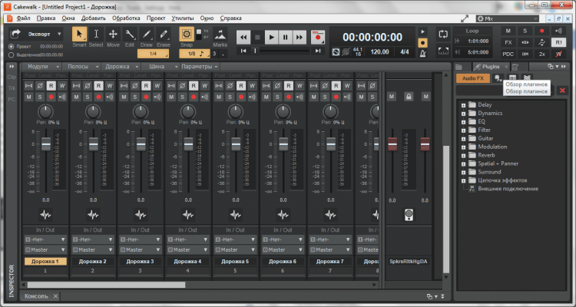Toggle the Loop on/off icon
Viewport: 576px width, 307px height.
click(x=443, y=35)
